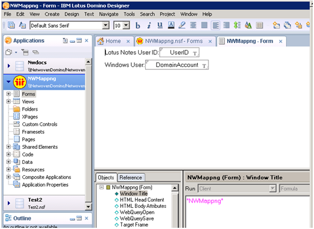Expand the Resources tree node
The image size is (314, 229).
[8, 169]
